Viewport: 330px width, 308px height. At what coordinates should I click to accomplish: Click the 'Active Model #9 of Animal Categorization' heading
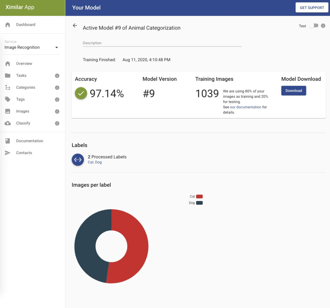(x=132, y=28)
